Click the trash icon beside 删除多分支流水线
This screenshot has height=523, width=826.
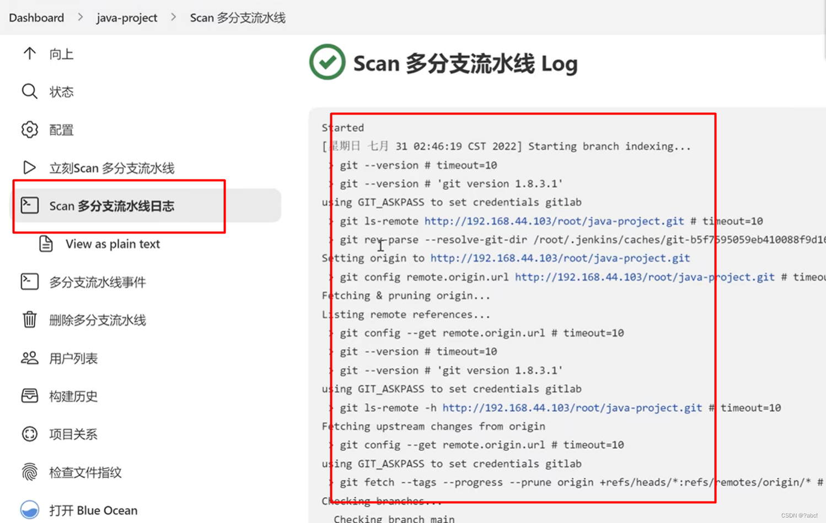click(x=29, y=319)
